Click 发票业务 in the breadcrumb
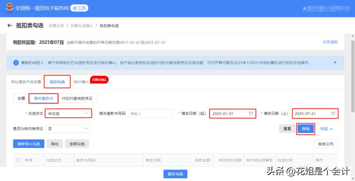This screenshot has width=355, height=181. tap(57, 26)
